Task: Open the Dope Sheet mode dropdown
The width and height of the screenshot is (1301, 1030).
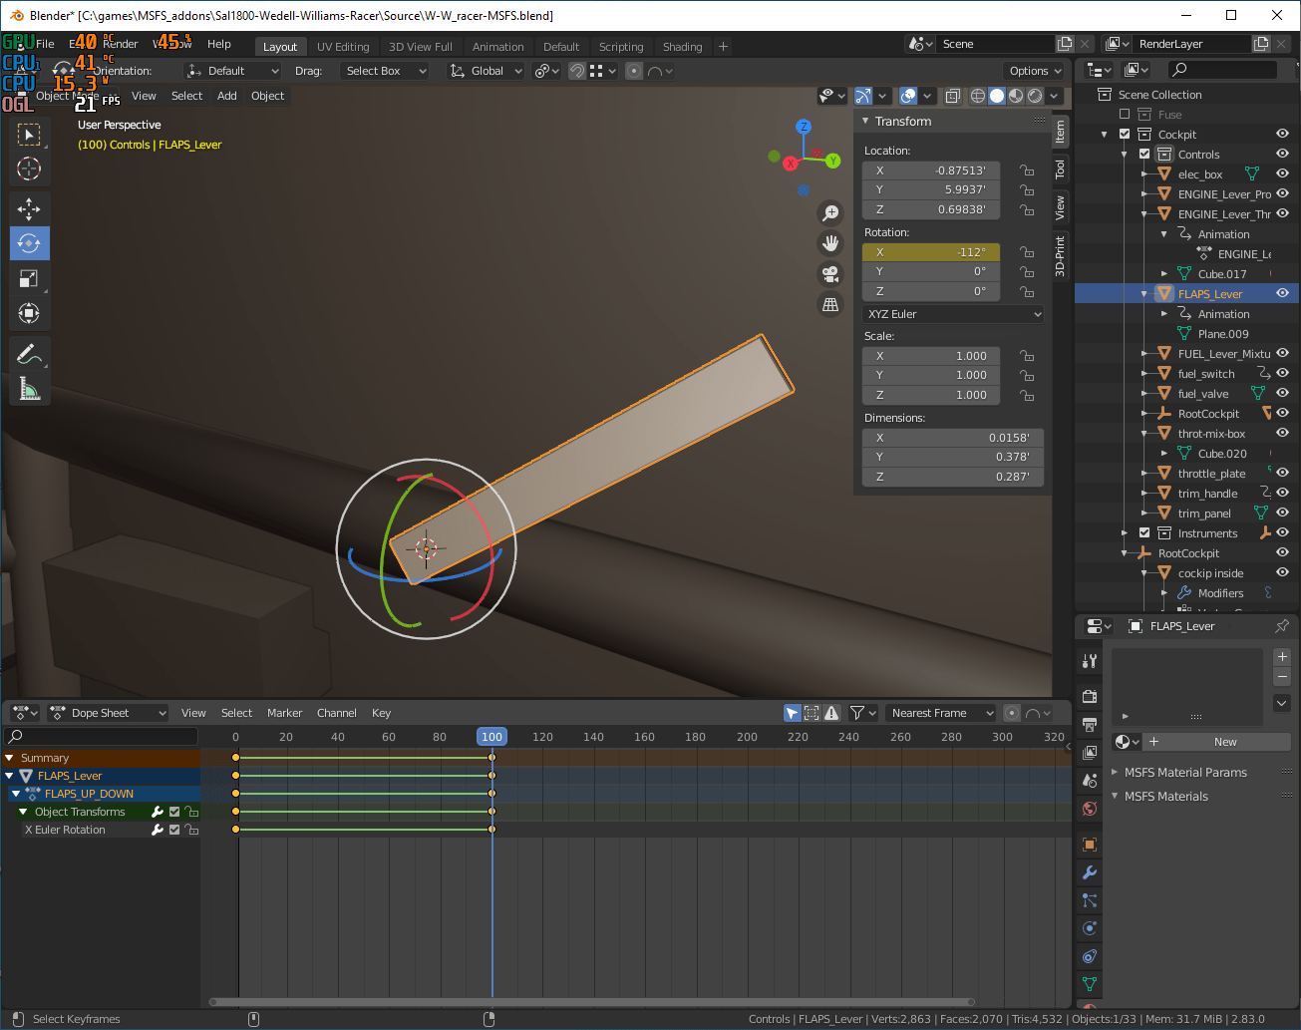Action: coord(109,713)
